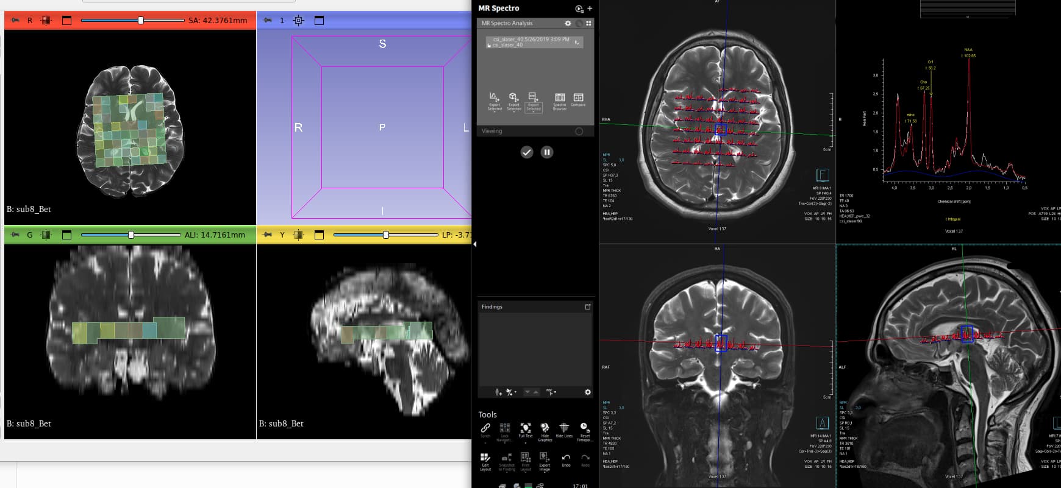Click the Hide Lines tool
This screenshot has width=1061, height=488.
tap(564, 429)
